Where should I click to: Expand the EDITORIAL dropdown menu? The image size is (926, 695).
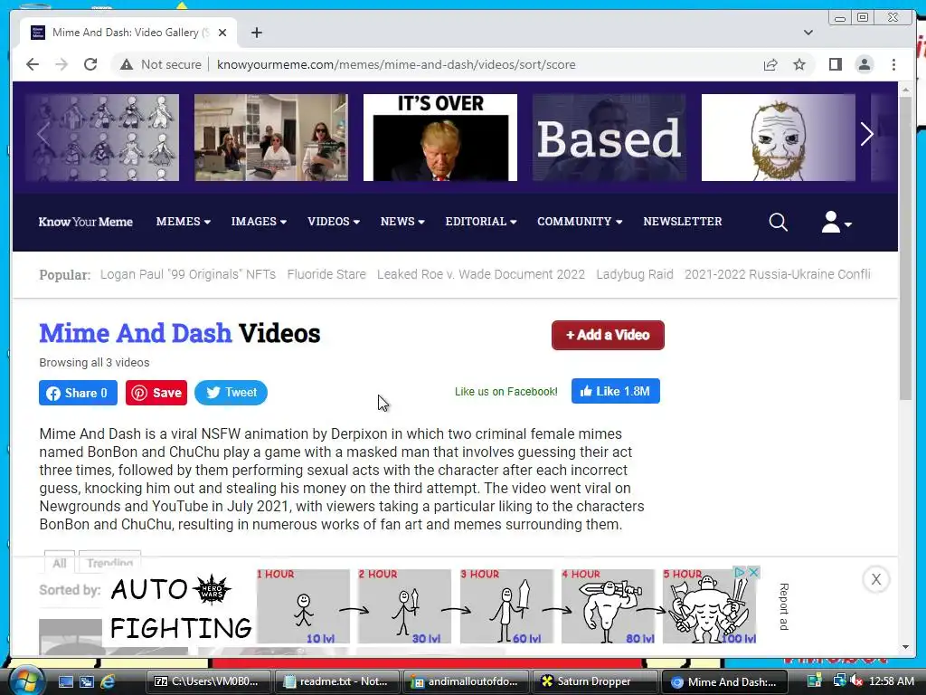(x=481, y=221)
